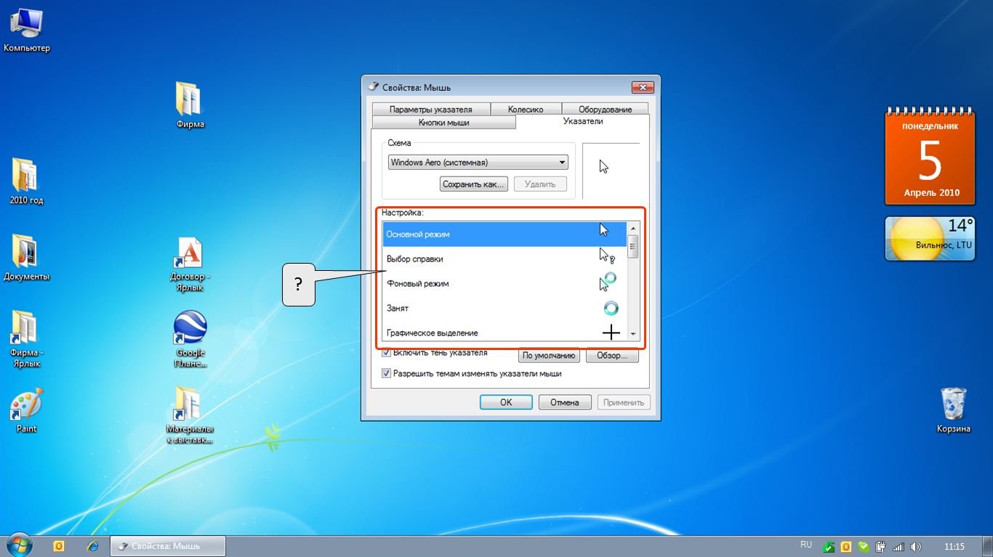Click the Windows Start button
Image resolution: width=993 pixels, height=557 pixels.
(20, 545)
